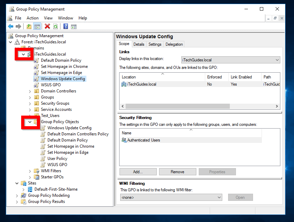Expand the WMI Filters node

30,171
